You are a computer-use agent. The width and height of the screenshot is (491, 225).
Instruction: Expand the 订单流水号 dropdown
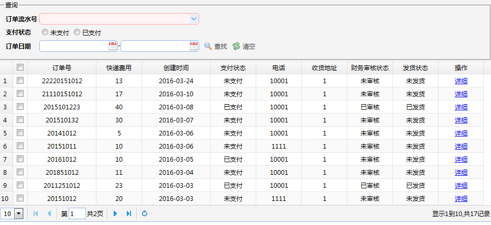(194, 19)
